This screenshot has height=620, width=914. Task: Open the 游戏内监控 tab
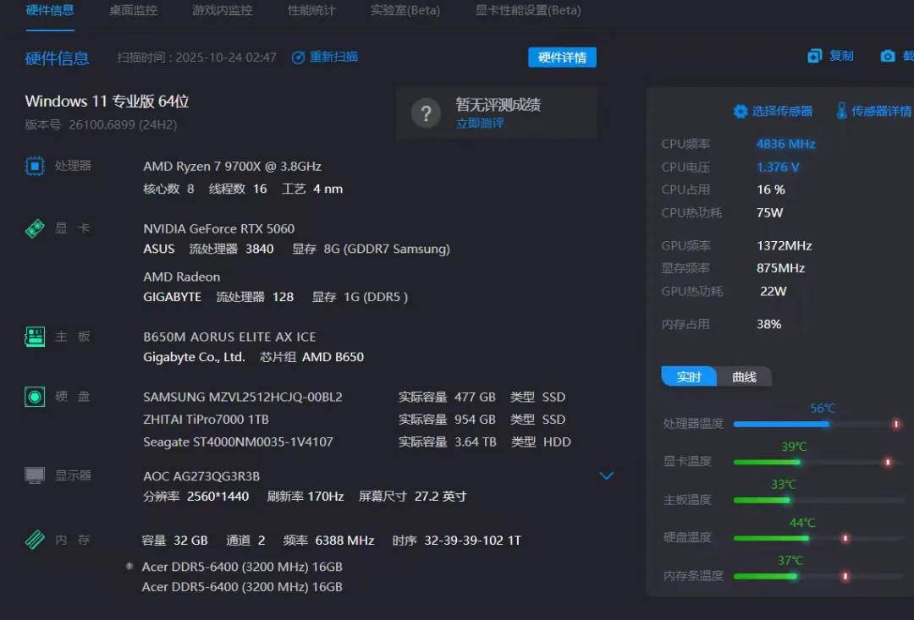222,10
